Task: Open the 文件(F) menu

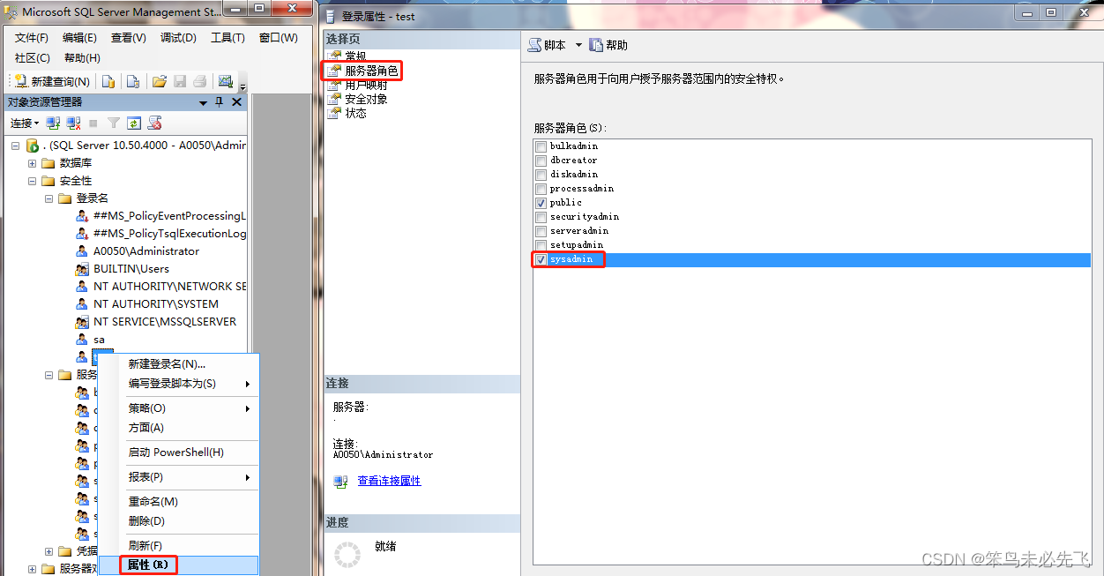Action: [32, 38]
